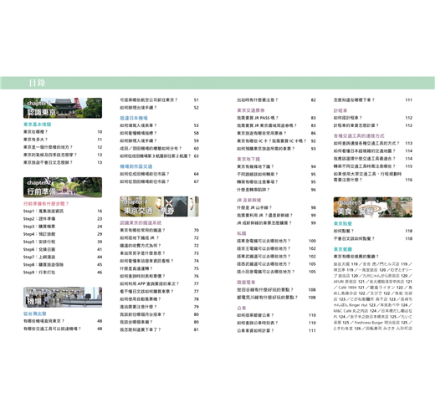The width and height of the screenshot is (435, 418).
Task: Click the 東京點餐 section heading
Action: (x=343, y=223)
